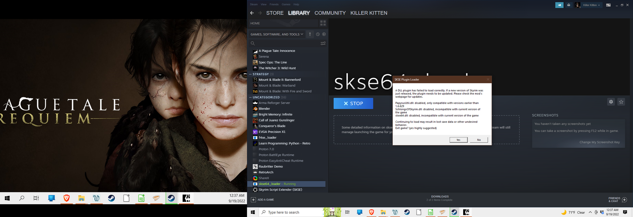Show hidden system tray icons chevron

point(590,212)
